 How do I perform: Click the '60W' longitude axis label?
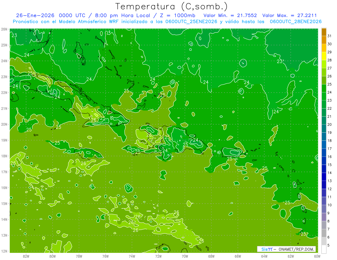[x=317, y=256]
